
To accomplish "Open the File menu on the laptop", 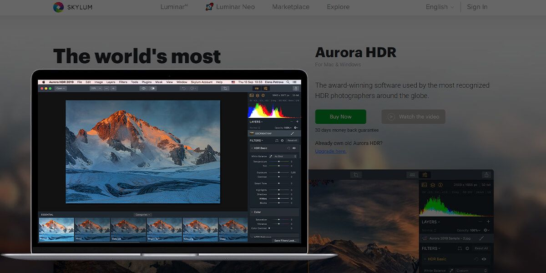I will coord(80,82).
